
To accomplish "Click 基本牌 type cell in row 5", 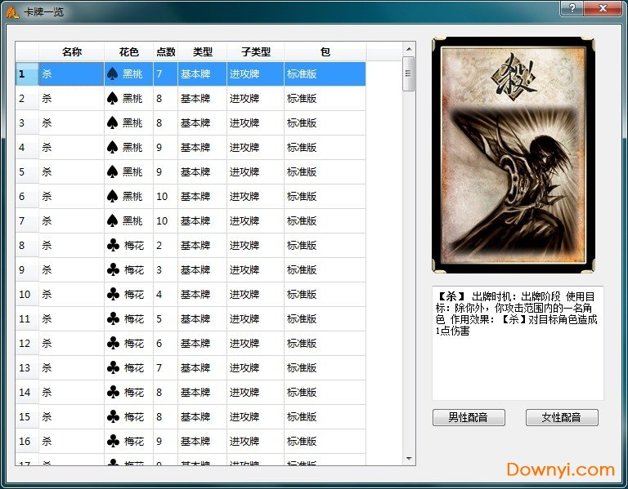I will 202,172.
